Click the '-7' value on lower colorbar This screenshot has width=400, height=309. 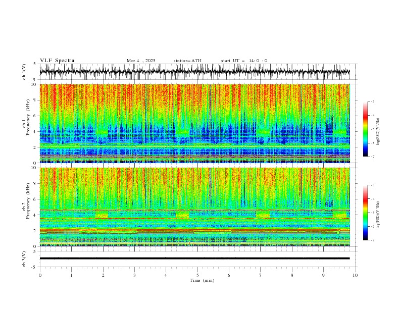[x=372, y=240]
